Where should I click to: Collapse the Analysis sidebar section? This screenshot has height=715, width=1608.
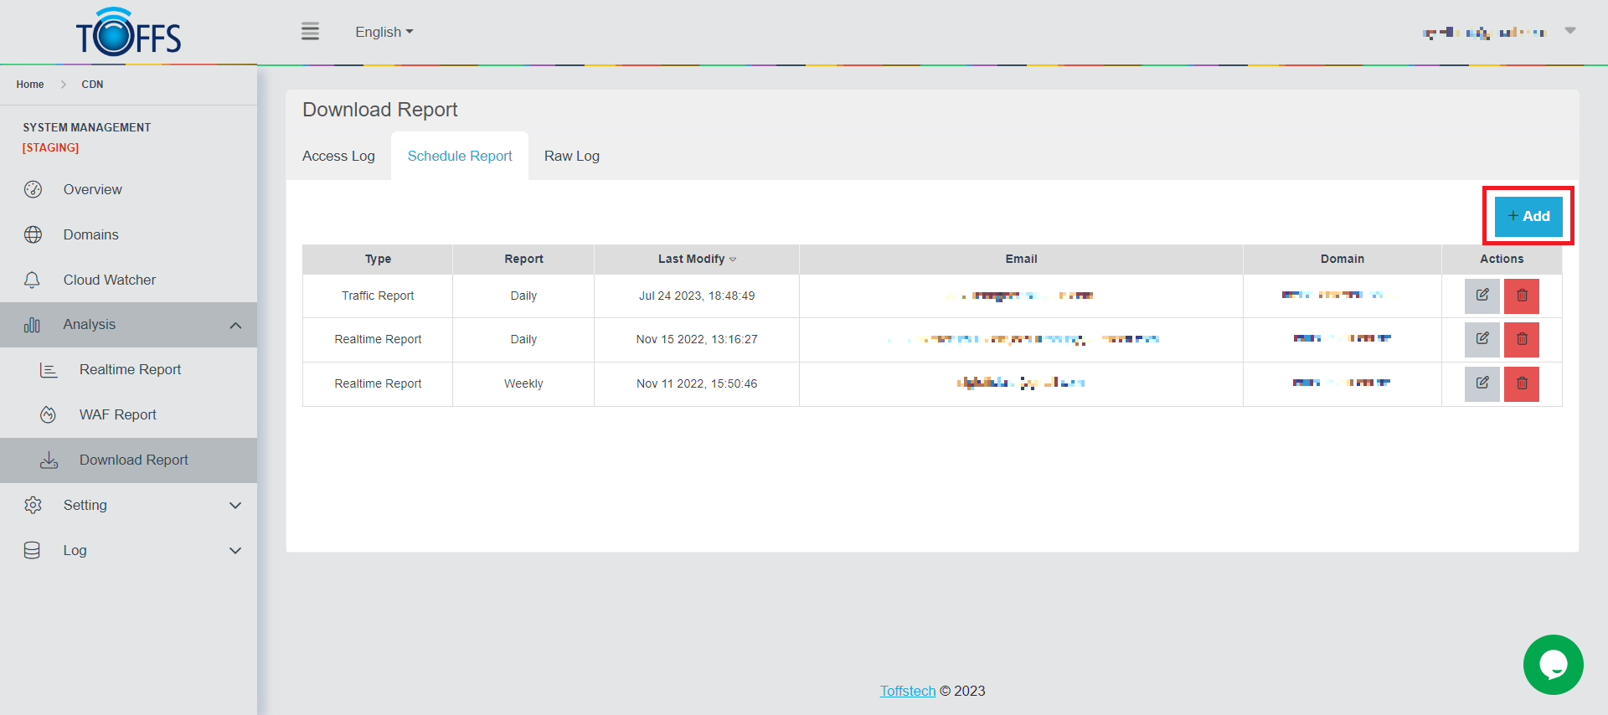(235, 326)
